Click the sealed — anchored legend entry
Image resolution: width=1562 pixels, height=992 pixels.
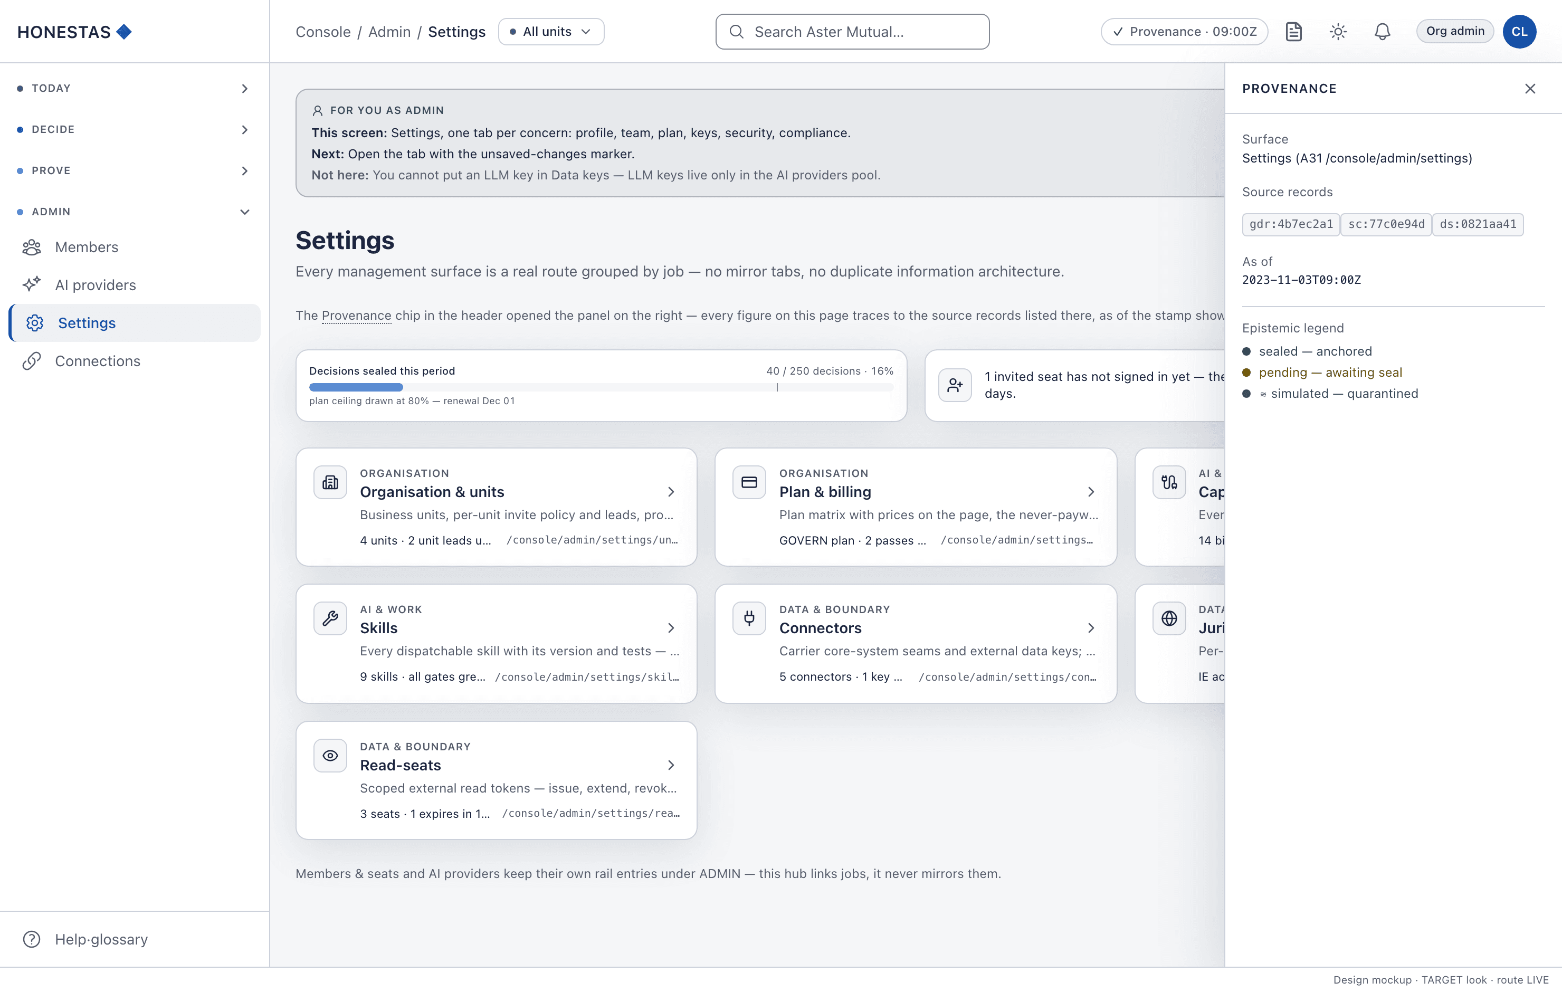pyautogui.click(x=1307, y=351)
